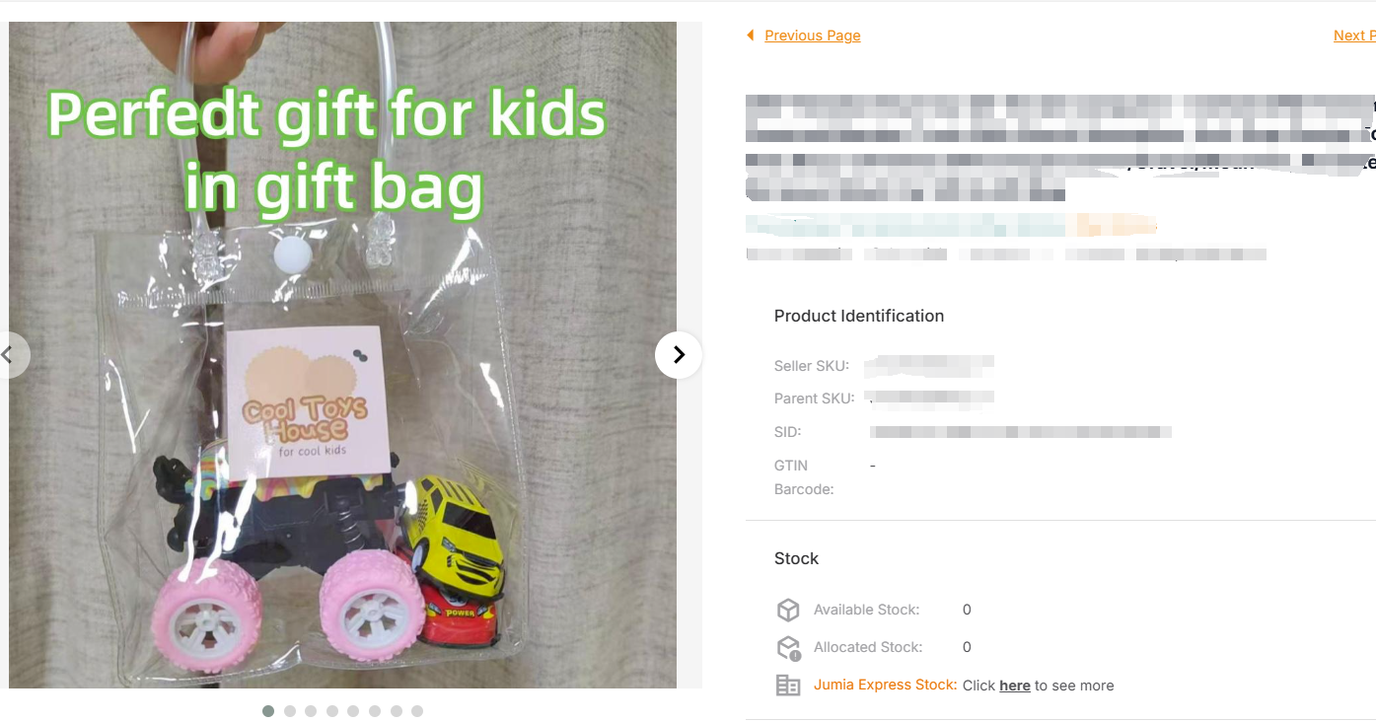
Task: Select the third carousel dot indicator
Action: click(311, 711)
